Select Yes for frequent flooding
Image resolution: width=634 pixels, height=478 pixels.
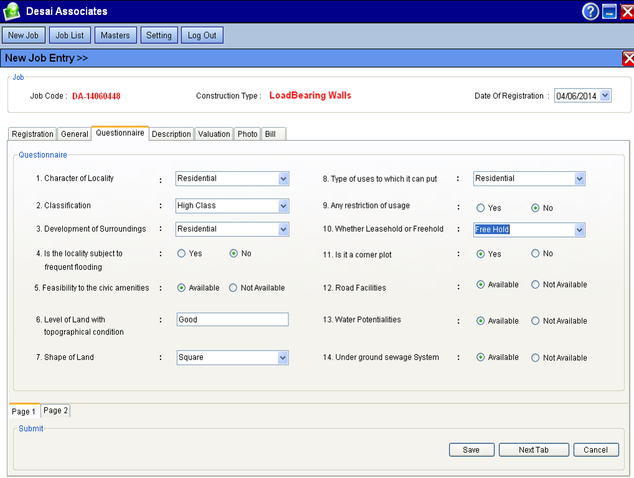[x=182, y=254]
